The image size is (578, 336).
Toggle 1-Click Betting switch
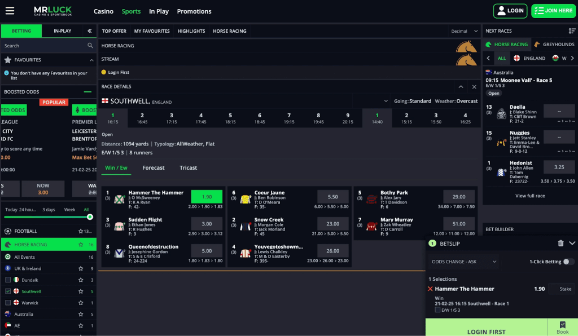[568, 262]
